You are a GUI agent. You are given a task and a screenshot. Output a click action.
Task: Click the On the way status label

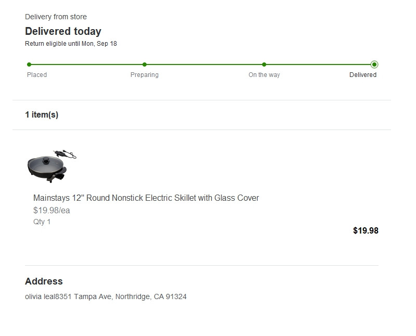tap(264, 75)
